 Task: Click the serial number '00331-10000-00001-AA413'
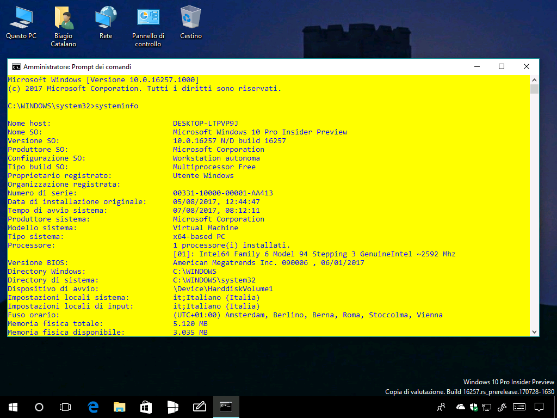pyautogui.click(x=223, y=193)
